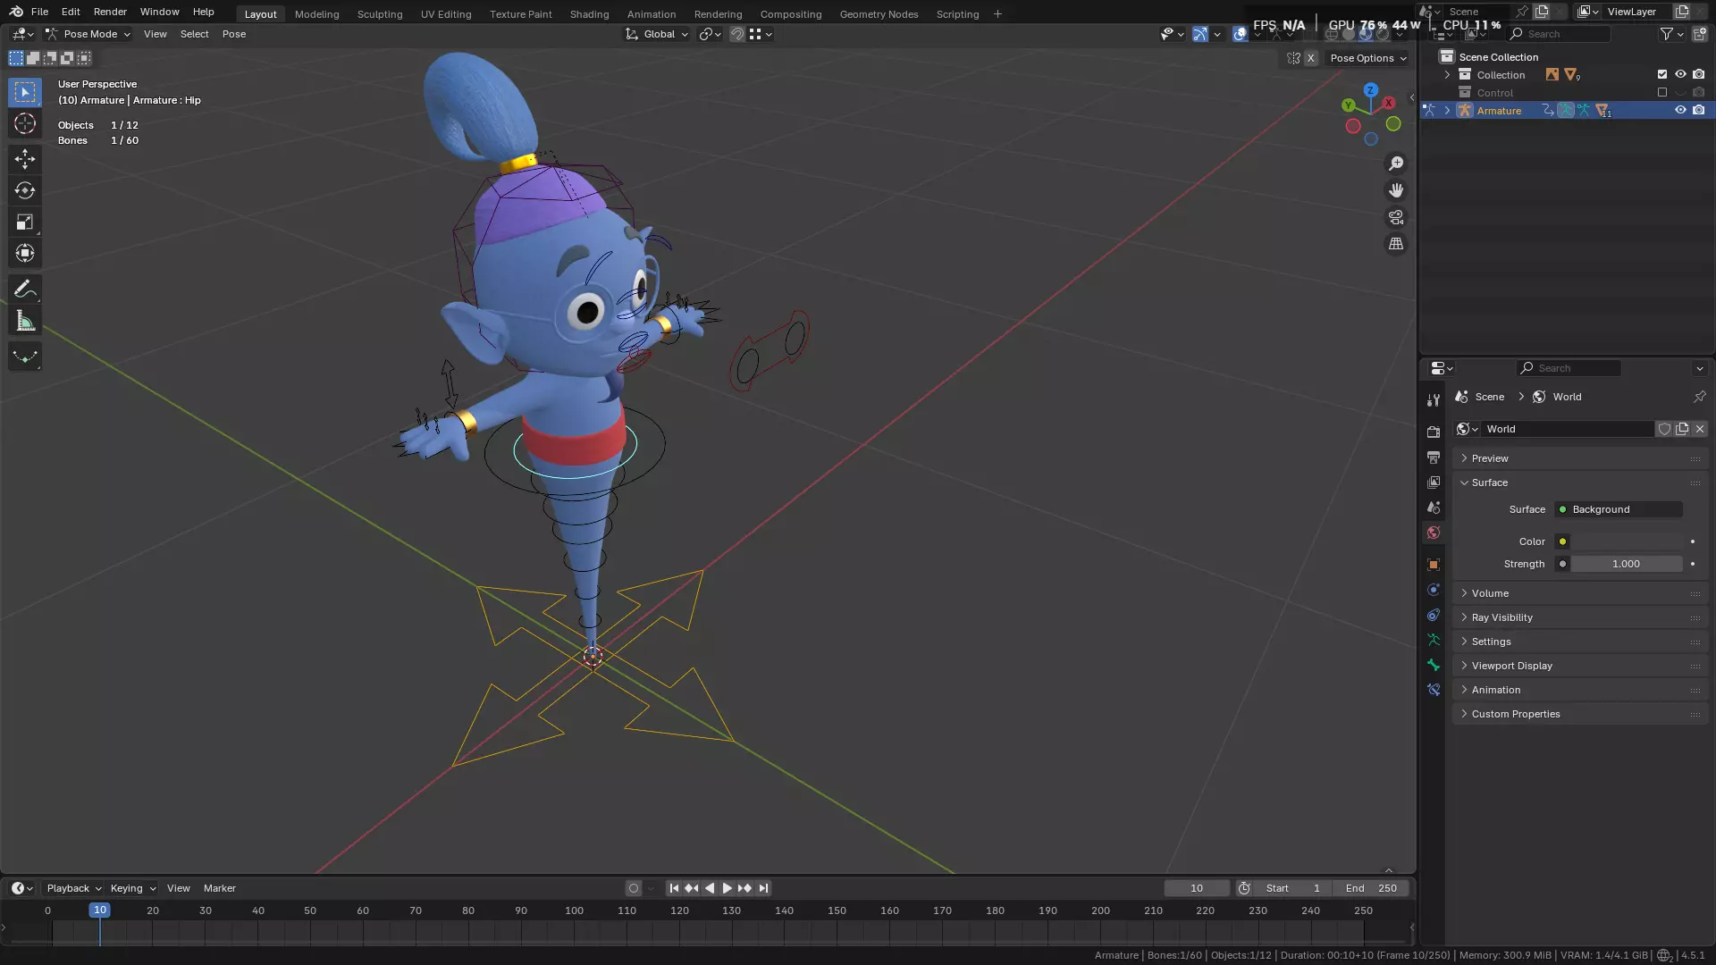Open the Bone Constraints properties tab
Image resolution: width=1716 pixels, height=965 pixels.
point(1434,689)
